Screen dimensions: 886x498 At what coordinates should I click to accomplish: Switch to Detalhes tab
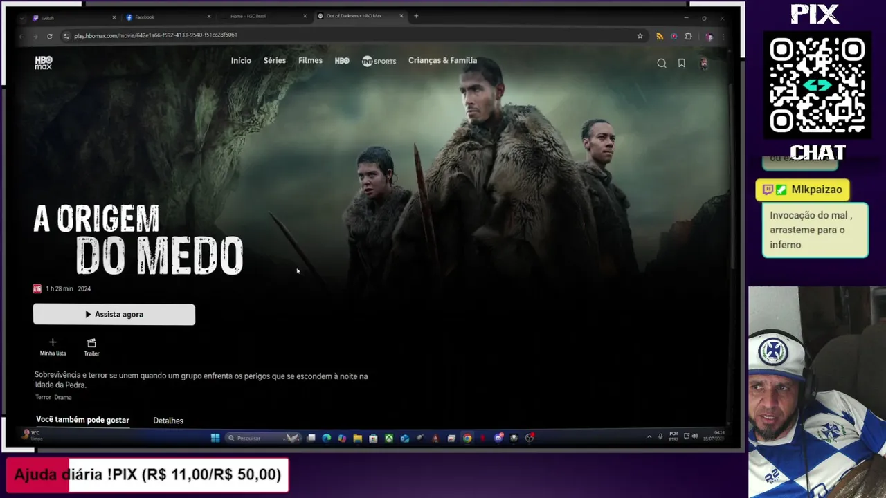tap(168, 421)
